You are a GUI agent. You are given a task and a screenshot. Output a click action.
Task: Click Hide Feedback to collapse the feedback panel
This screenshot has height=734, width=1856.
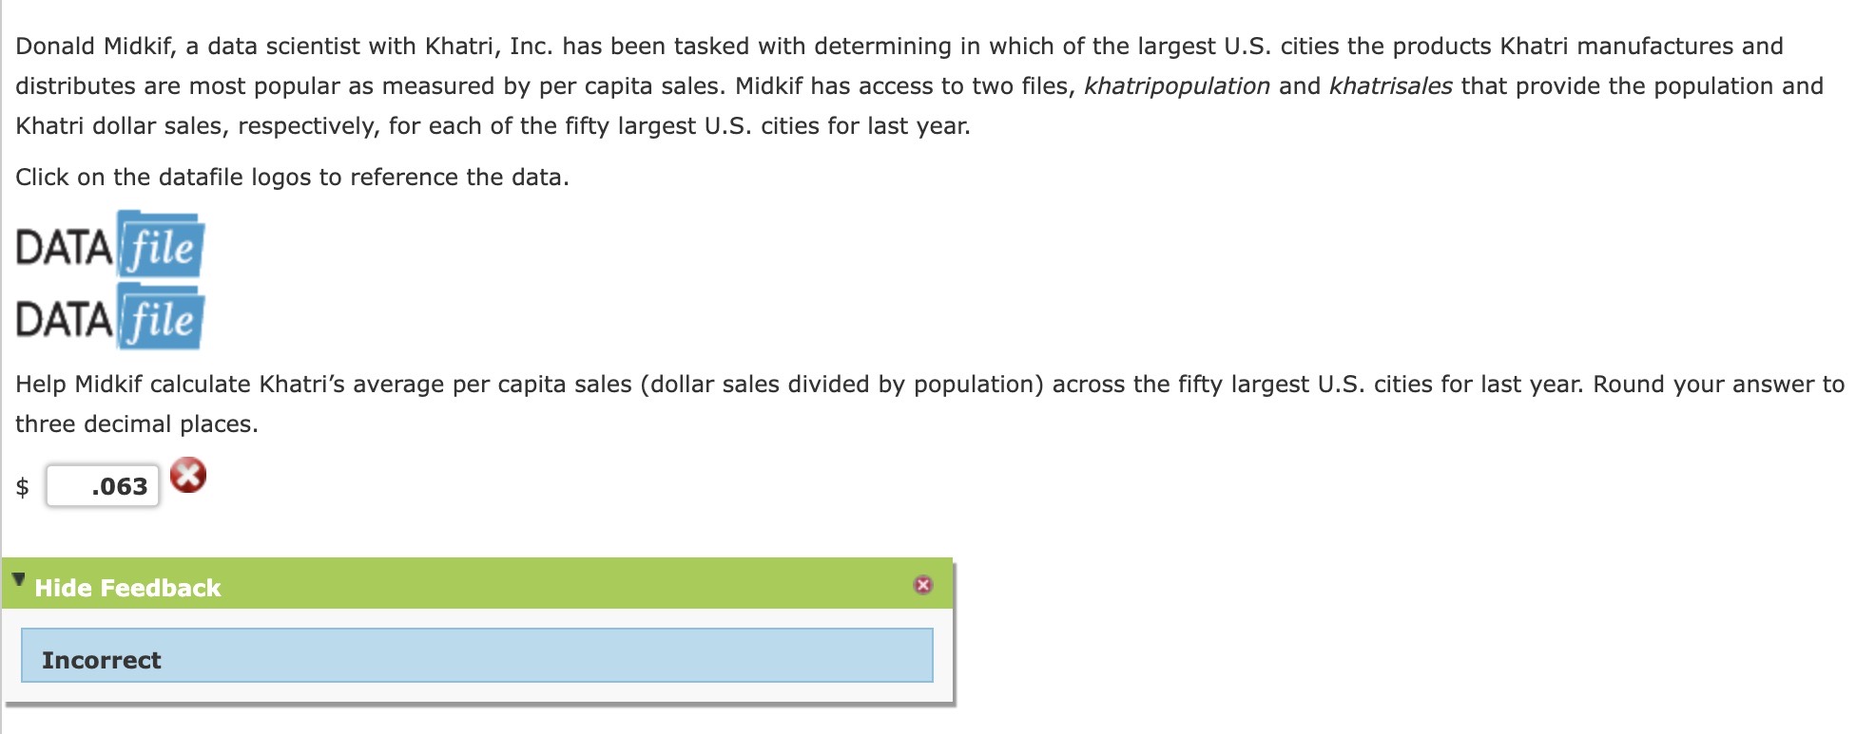pyautogui.click(x=128, y=588)
